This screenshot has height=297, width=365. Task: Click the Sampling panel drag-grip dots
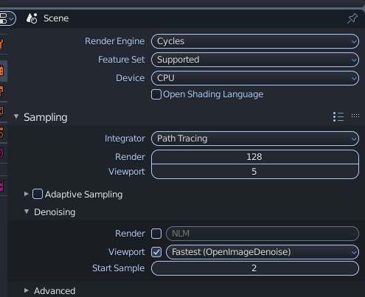[x=355, y=116]
